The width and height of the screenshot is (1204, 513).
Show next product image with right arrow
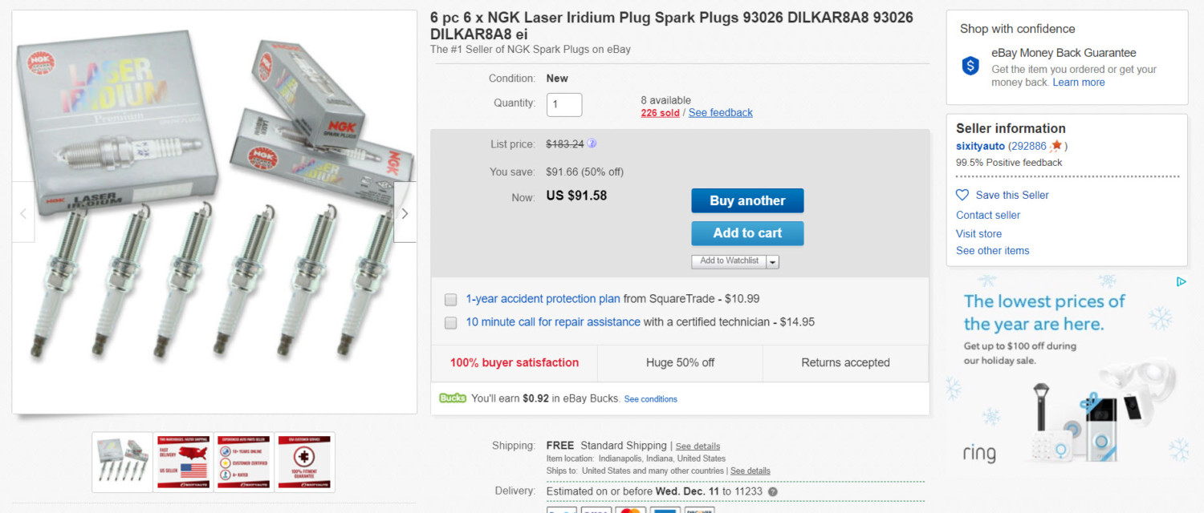[405, 213]
